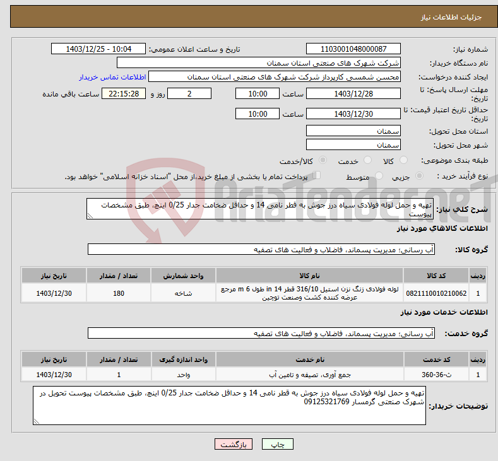Click the جزئیات اطلاعات نیاز page header
Viewport: 498px width, 461px height.
point(451,17)
